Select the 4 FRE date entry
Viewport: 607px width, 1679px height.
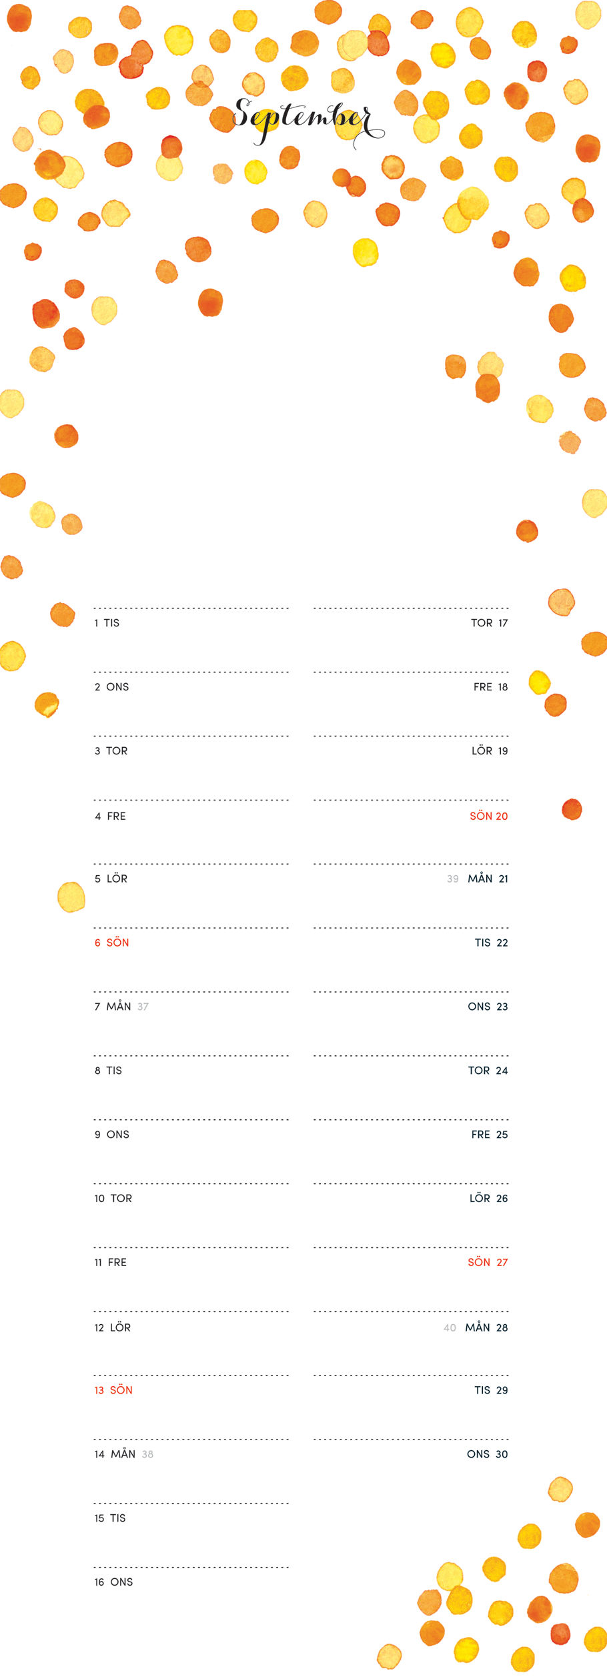tap(110, 816)
